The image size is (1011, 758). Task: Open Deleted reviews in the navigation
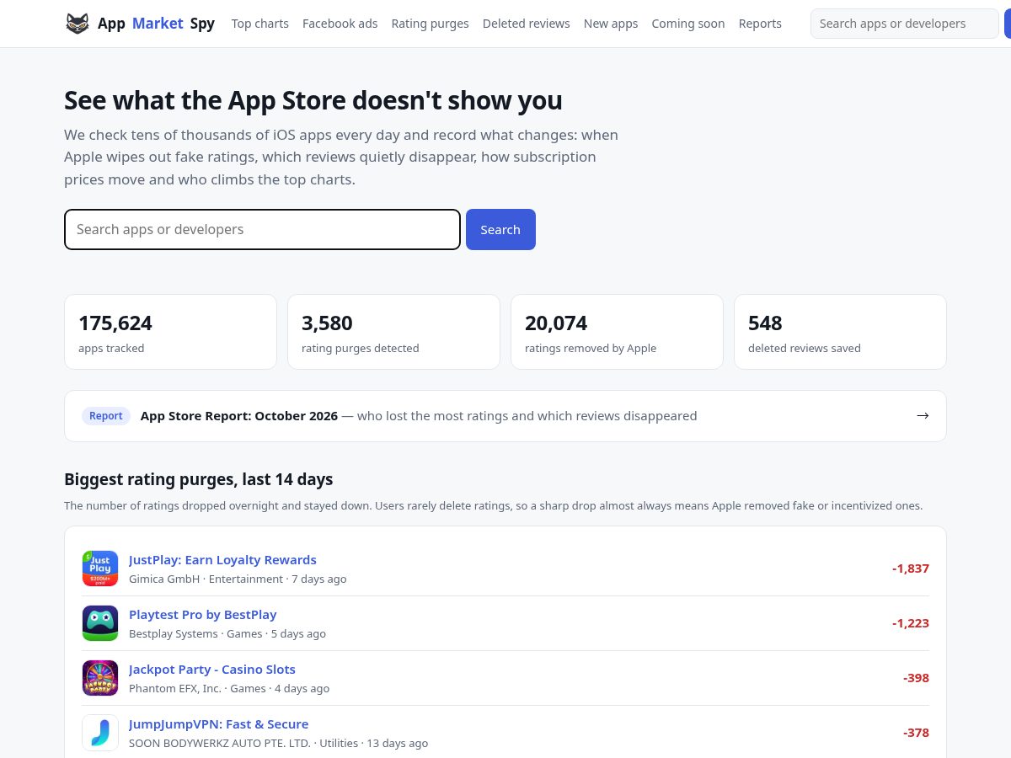527,24
